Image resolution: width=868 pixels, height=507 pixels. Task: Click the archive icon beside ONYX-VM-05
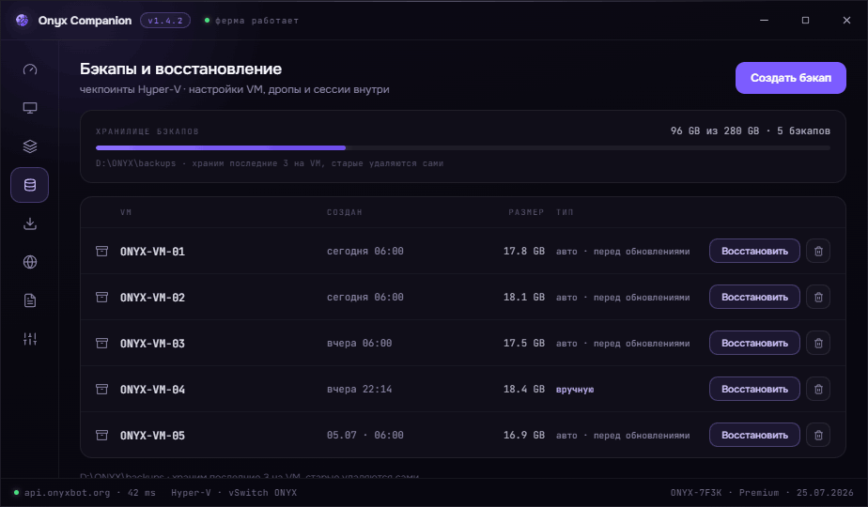coord(101,435)
